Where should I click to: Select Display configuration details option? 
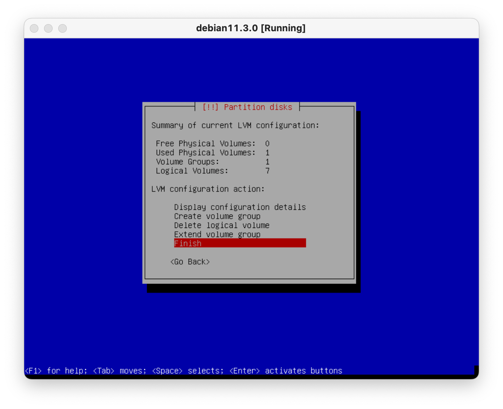click(x=240, y=207)
